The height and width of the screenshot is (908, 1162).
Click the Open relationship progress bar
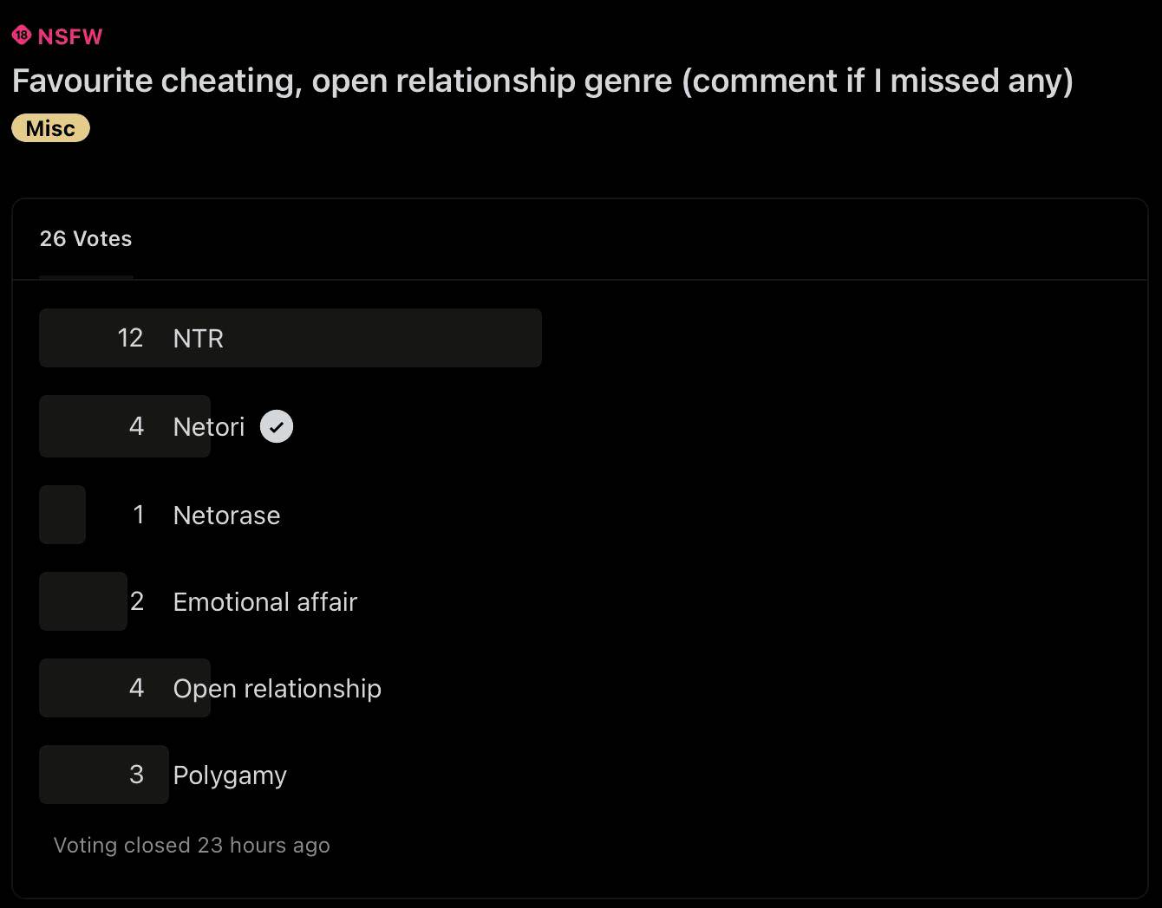pos(124,688)
